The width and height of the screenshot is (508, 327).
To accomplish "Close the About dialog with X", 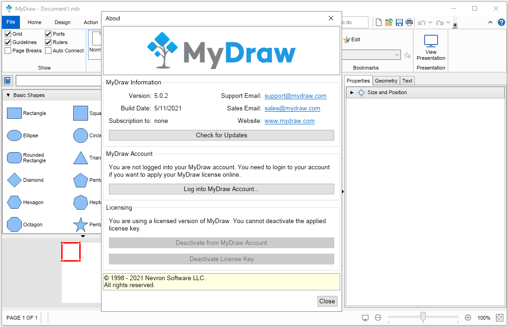I will pos(331,18).
